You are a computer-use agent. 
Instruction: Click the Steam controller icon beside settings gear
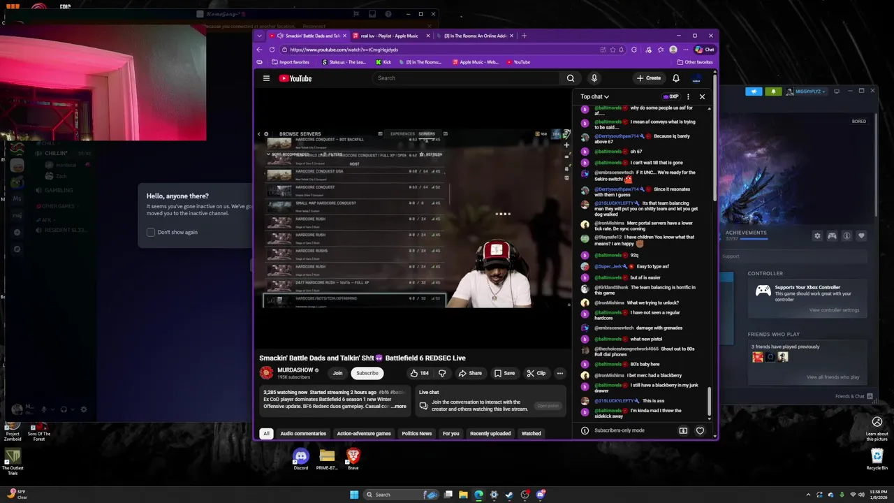[x=832, y=236]
